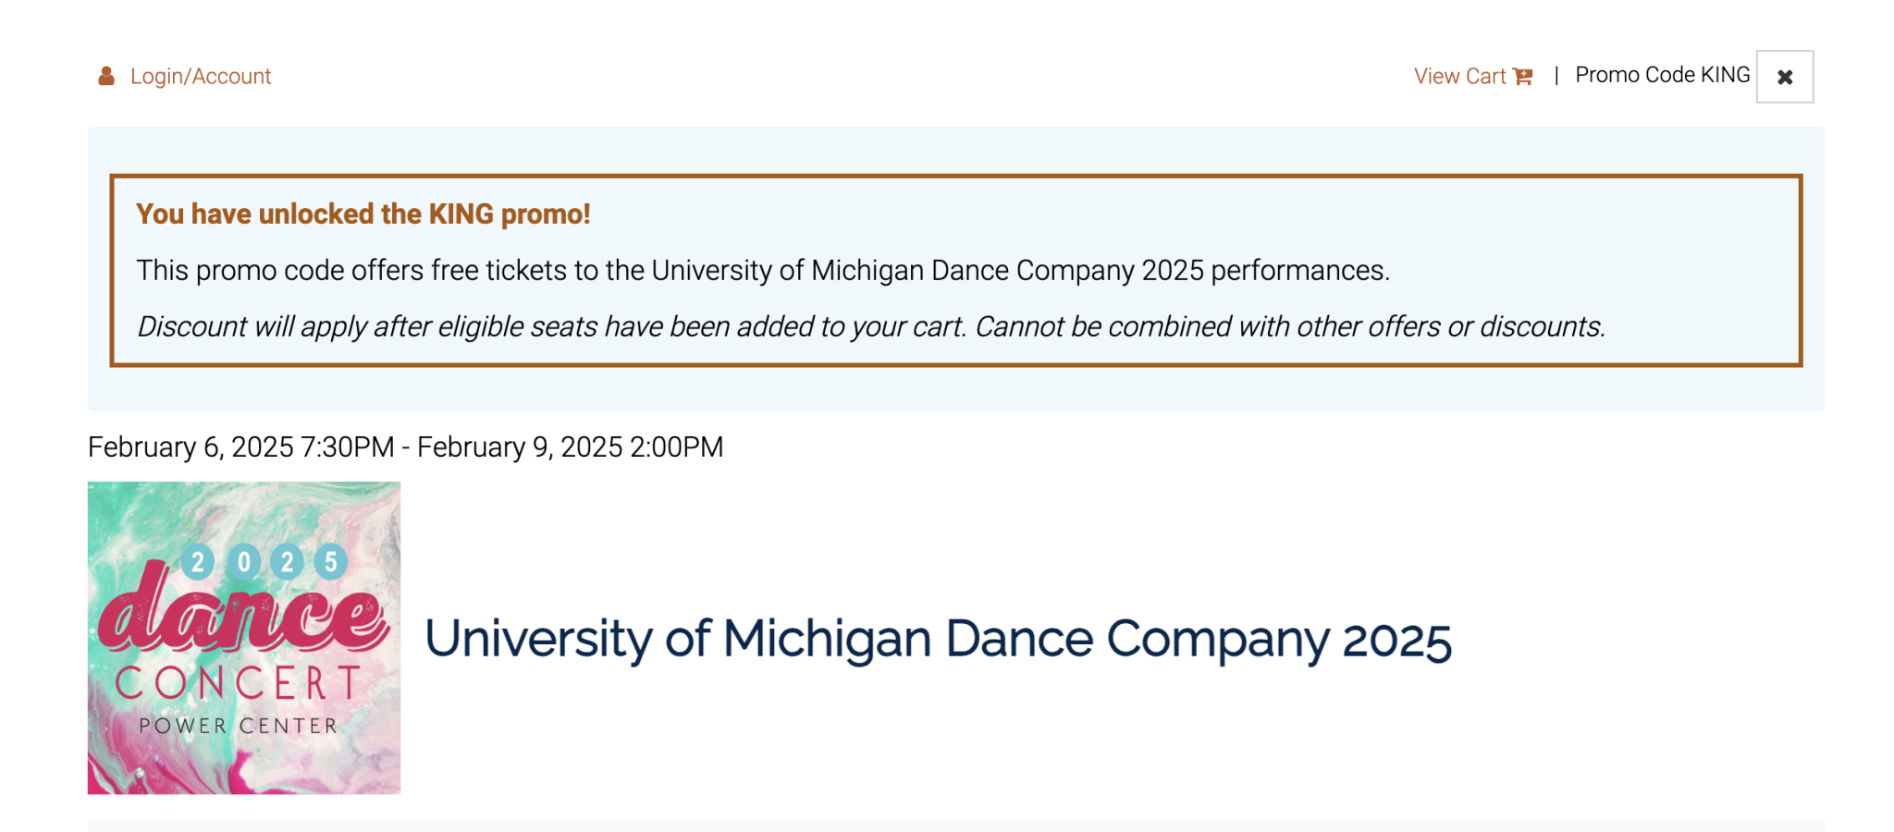
Task: Remove the KING promo code using the X
Action: point(1785,77)
